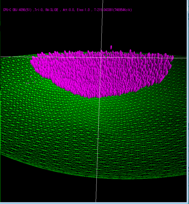Click the "(746954Kclk)" clock counter text
Image resolution: width=189 pixels, height=204 pixels.
[x=122, y=10]
